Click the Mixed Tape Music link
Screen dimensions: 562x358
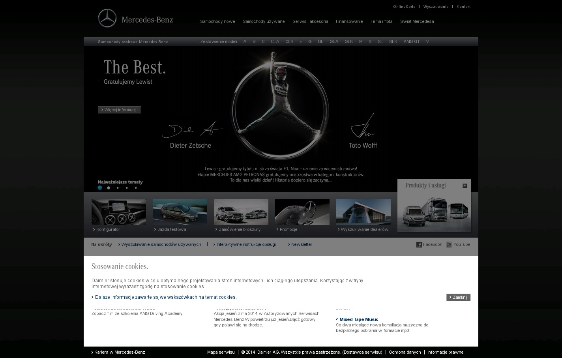coord(358,319)
